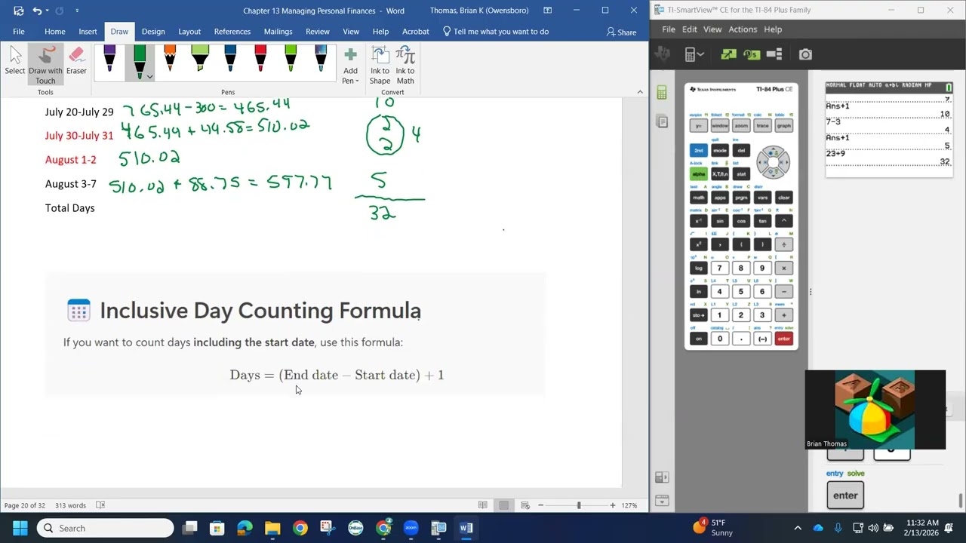
Task: Click Ink to Shape
Action: pyautogui.click(x=380, y=65)
